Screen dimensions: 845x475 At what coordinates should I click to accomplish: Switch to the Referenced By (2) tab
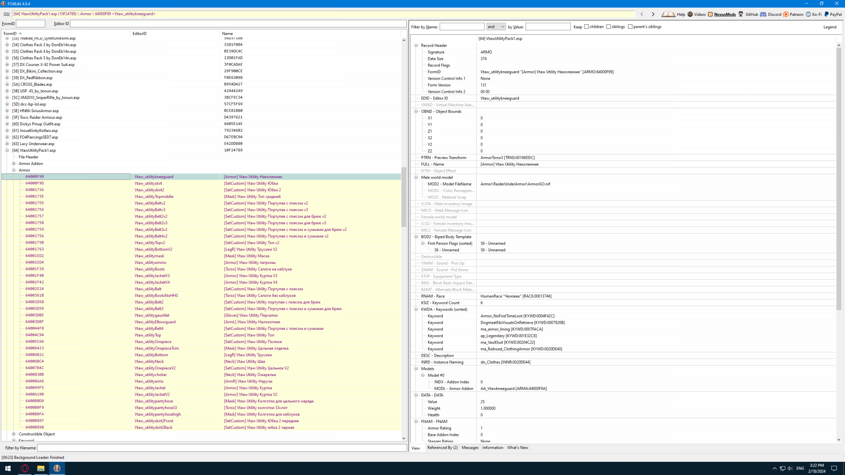pyautogui.click(x=442, y=448)
